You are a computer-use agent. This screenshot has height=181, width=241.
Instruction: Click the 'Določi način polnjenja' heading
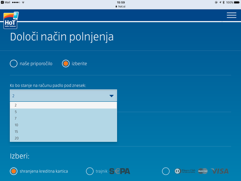(62, 37)
